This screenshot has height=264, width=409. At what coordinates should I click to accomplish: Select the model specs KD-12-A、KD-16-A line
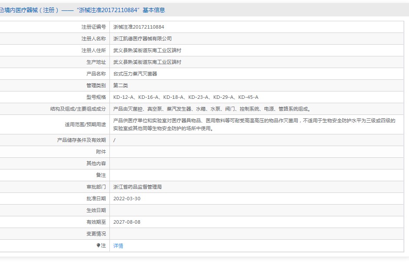pos(186,97)
